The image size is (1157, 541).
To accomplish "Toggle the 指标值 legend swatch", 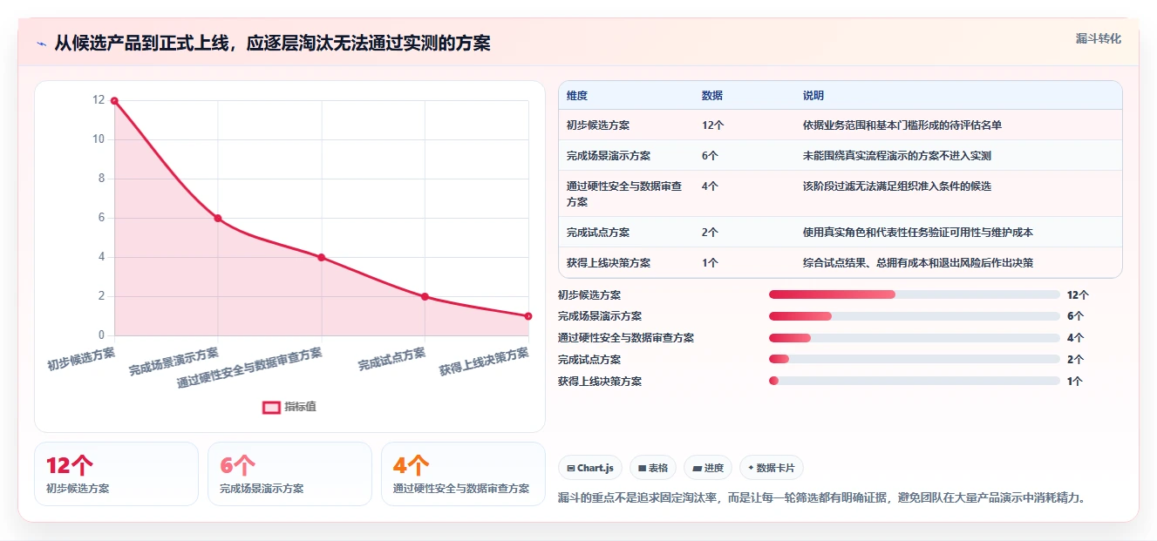I will [271, 407].
